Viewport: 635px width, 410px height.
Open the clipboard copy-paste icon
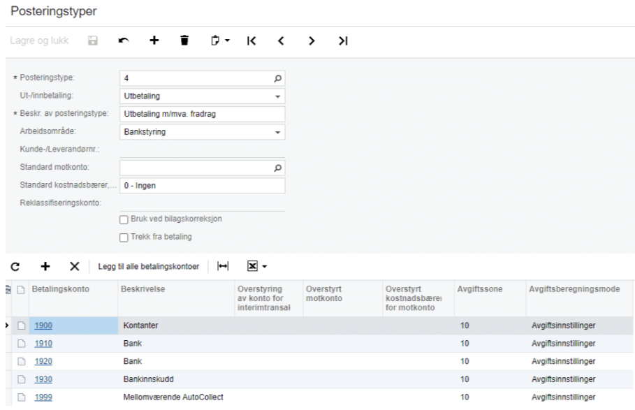click(215, 41)
